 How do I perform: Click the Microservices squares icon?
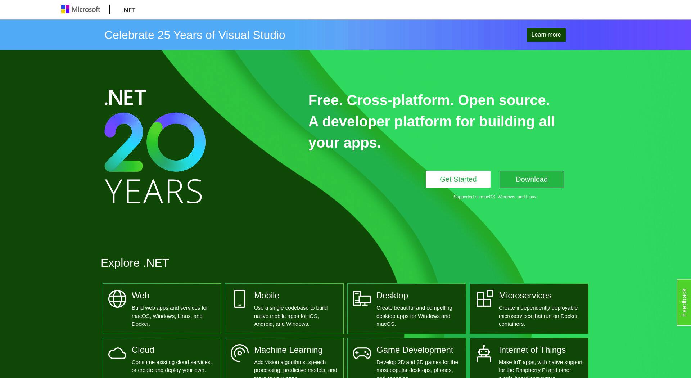click(485, 298)
